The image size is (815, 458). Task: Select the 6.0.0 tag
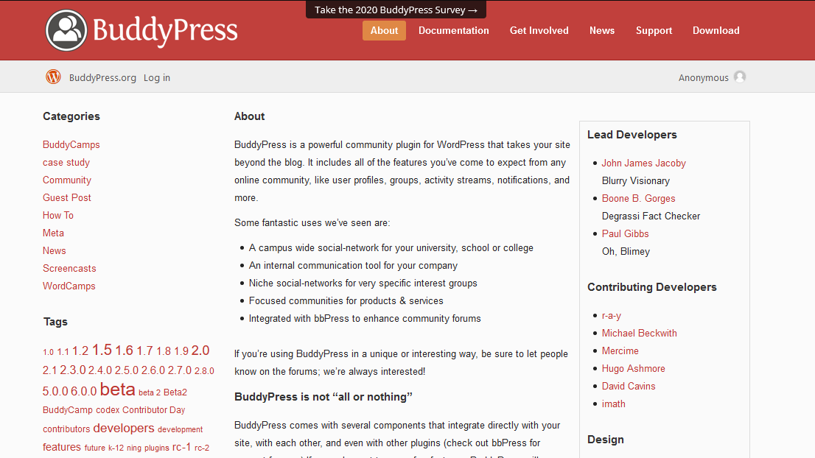[84, 391]
